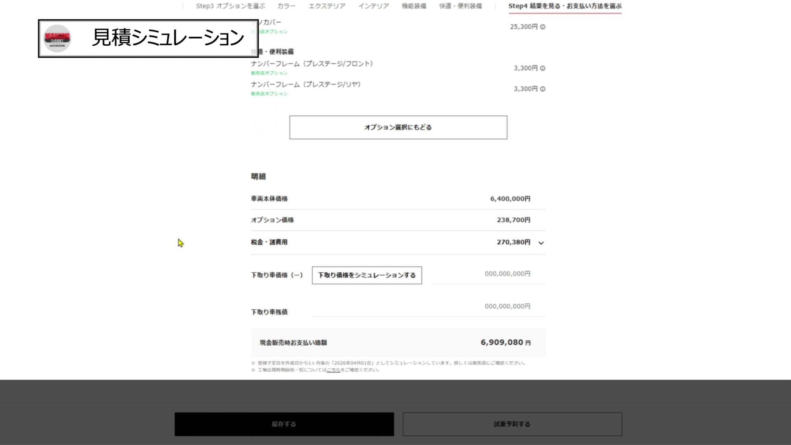The height and width of the screenshot is (445, 791).
Task: Switch to エクステリア section tab
Action: point(327,6)
